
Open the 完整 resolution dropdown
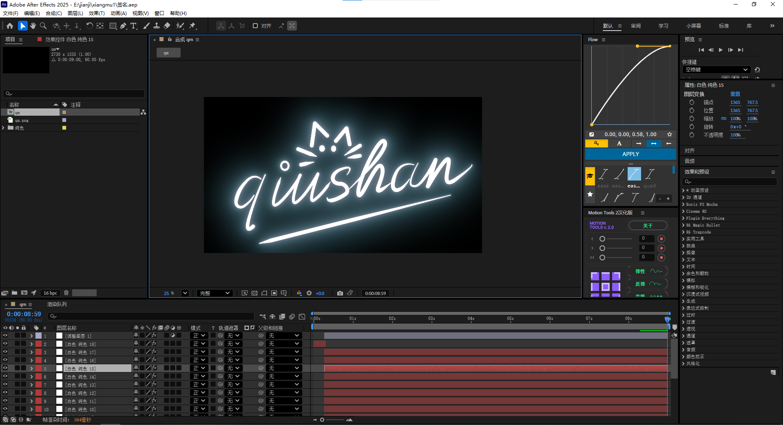(x=215, y=293)
